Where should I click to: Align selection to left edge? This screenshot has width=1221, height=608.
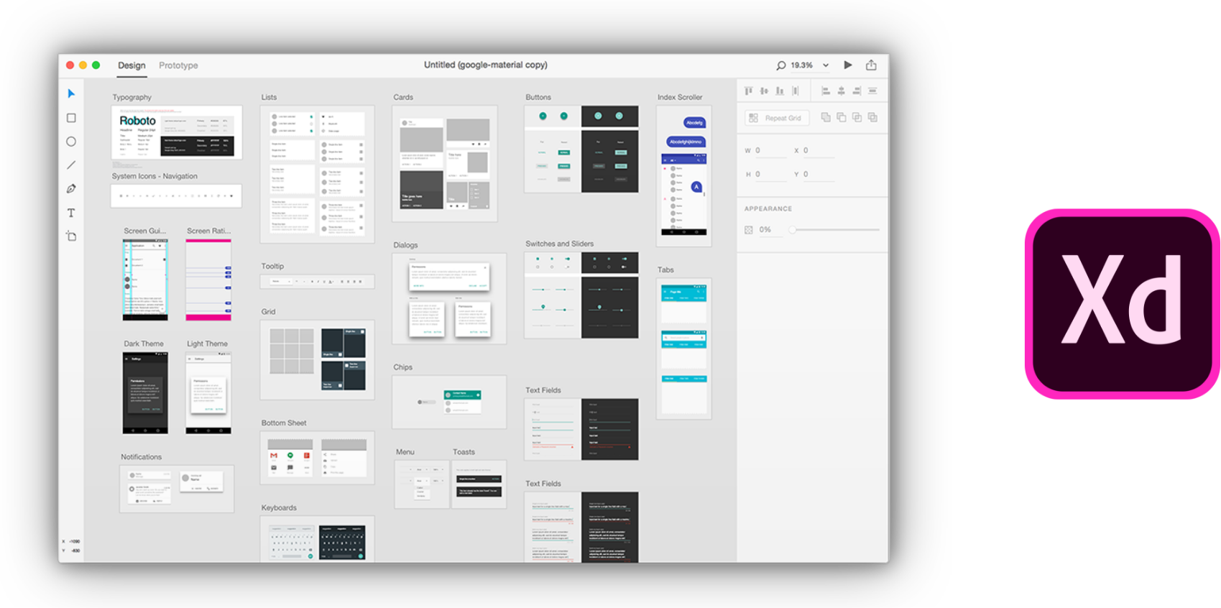826,91
